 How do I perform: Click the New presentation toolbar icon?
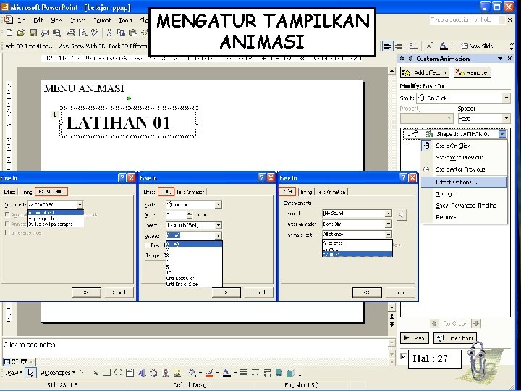click(9, 33)
